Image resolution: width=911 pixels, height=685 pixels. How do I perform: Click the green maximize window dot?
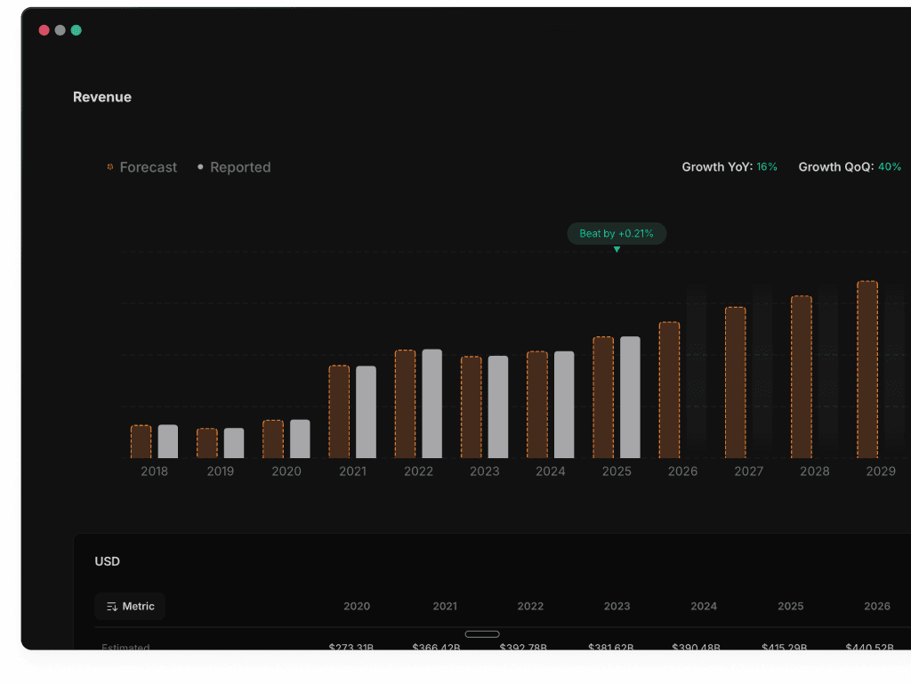tap(77, 30)
